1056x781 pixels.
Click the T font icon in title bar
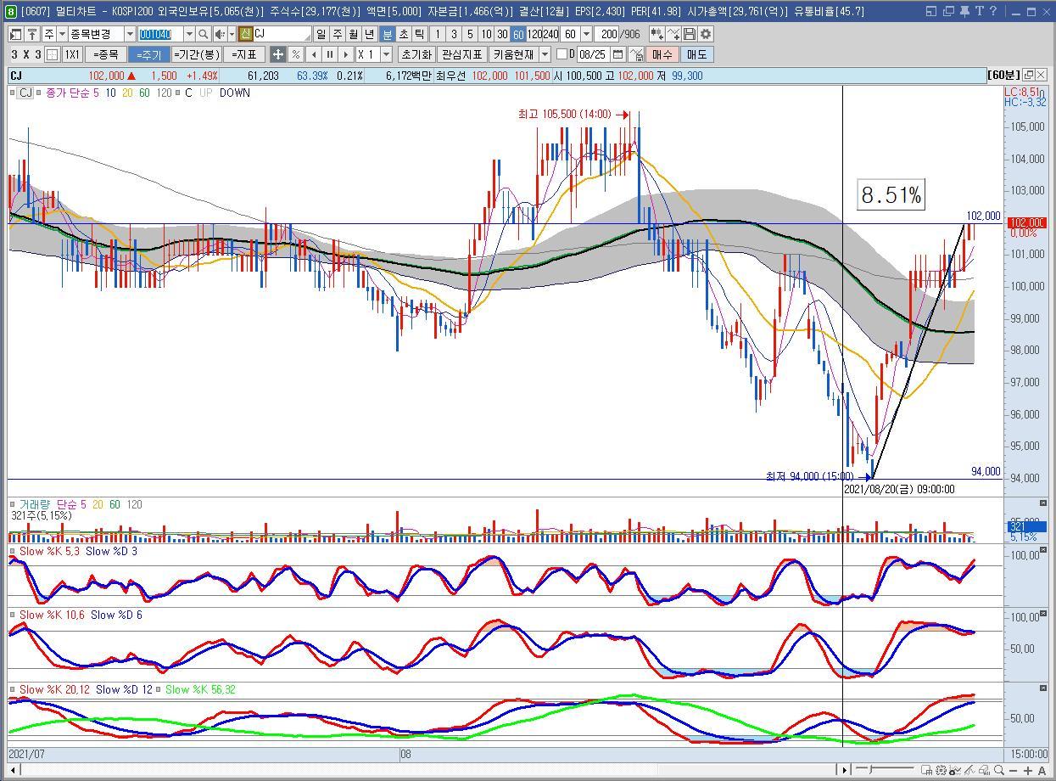tap(979, 11)
